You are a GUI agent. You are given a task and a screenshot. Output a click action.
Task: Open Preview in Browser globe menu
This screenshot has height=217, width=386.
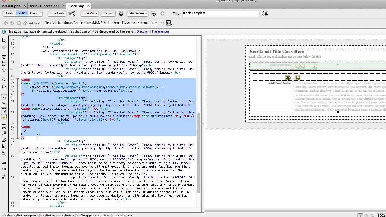pos(122,14)
